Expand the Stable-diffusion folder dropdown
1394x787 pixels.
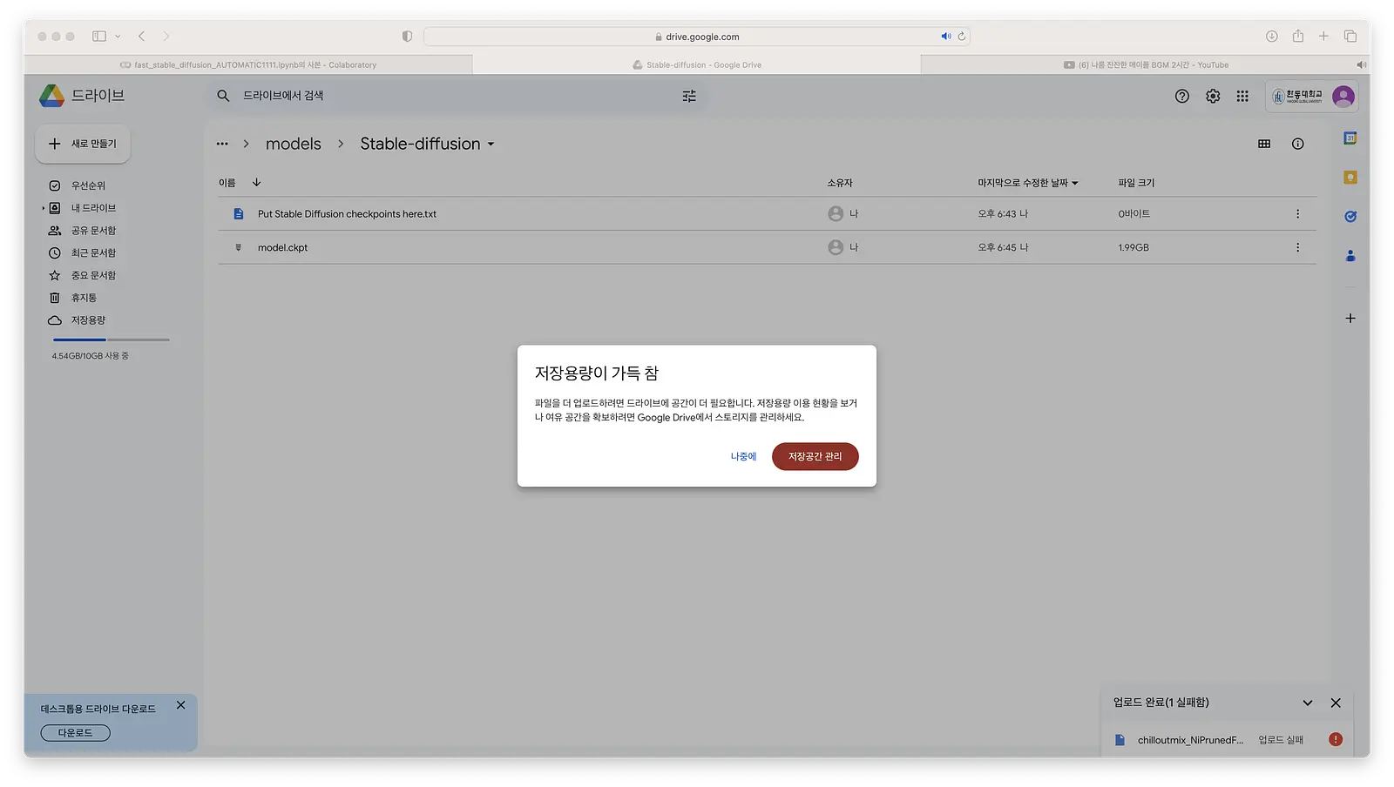[491, 145]
